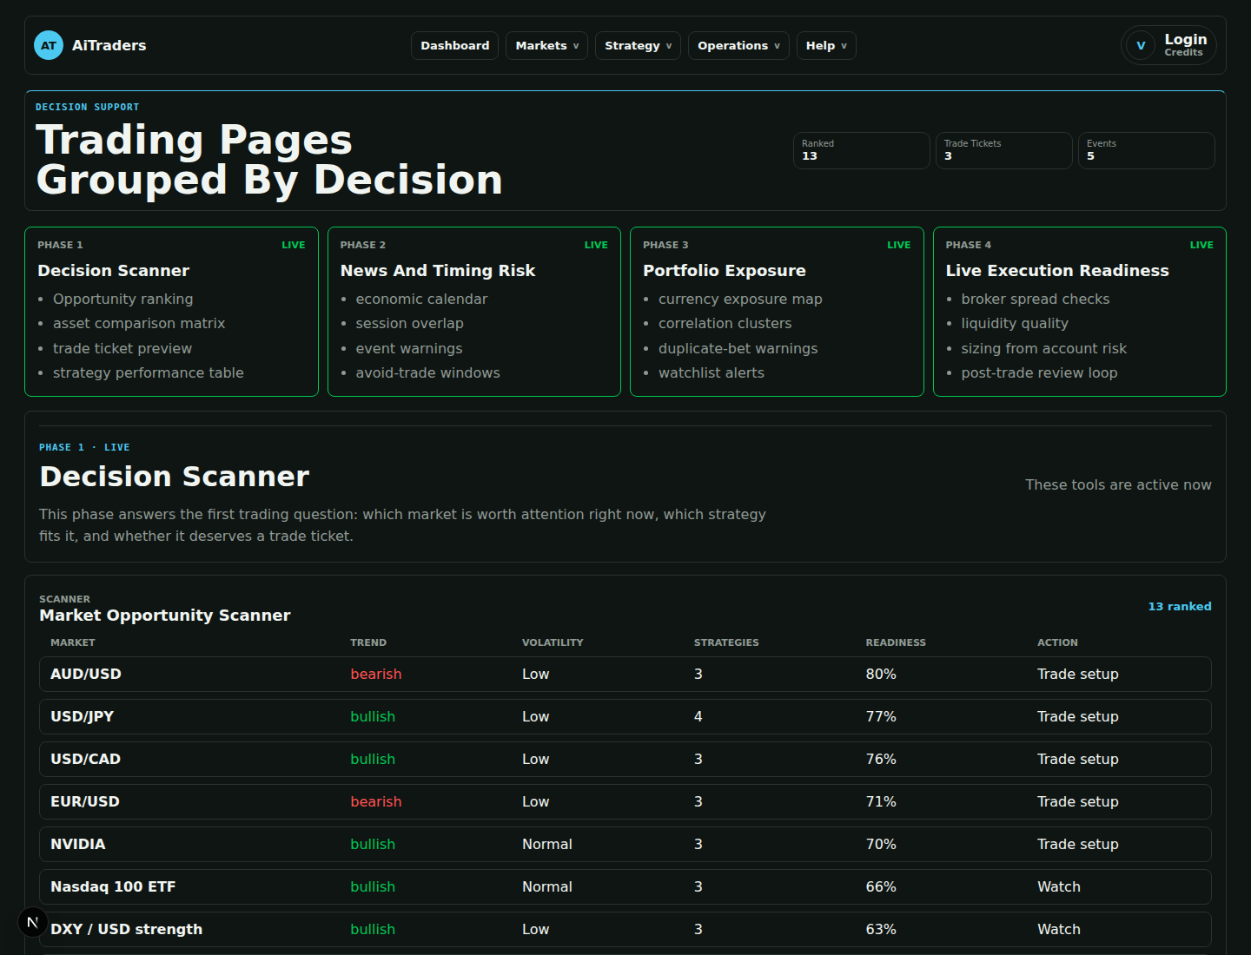Open the Dashboard menu item

click(454, 45)
